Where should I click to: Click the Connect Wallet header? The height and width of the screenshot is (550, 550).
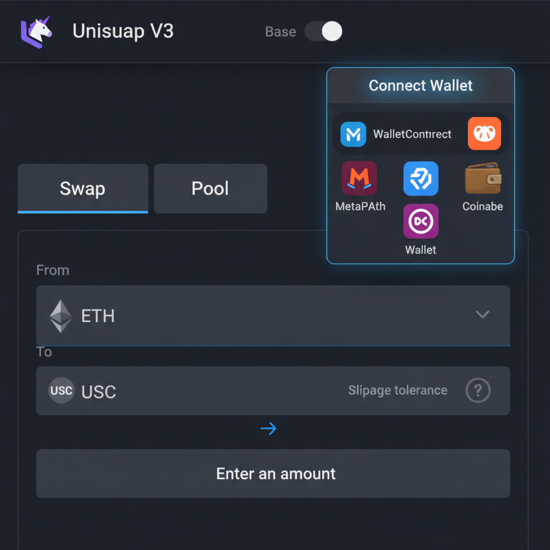[421, 85]
